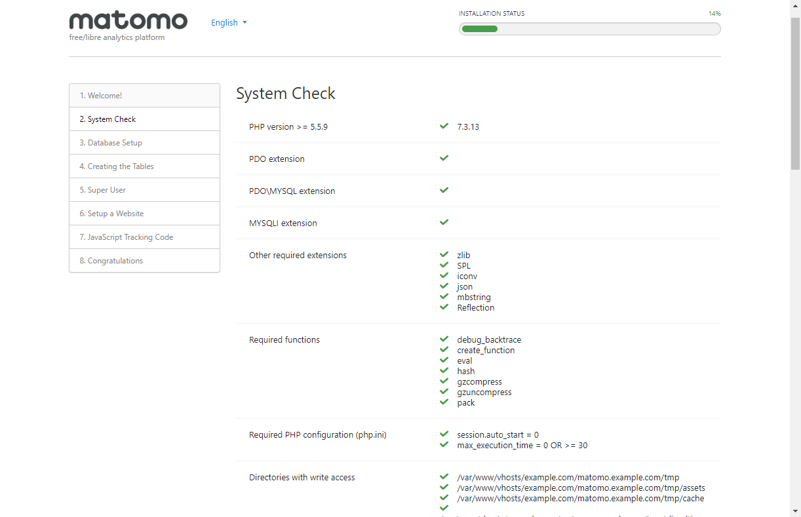The height and width of the screenshot is (517, 801).
Task: Open the English language dropdown
Action: [224, 23]
